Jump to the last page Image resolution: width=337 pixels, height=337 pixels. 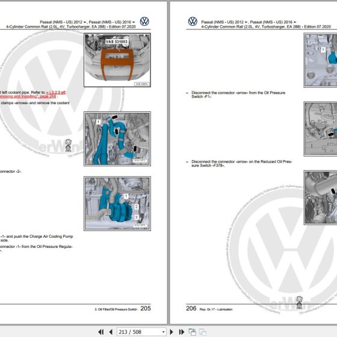[x=182, y=332]
